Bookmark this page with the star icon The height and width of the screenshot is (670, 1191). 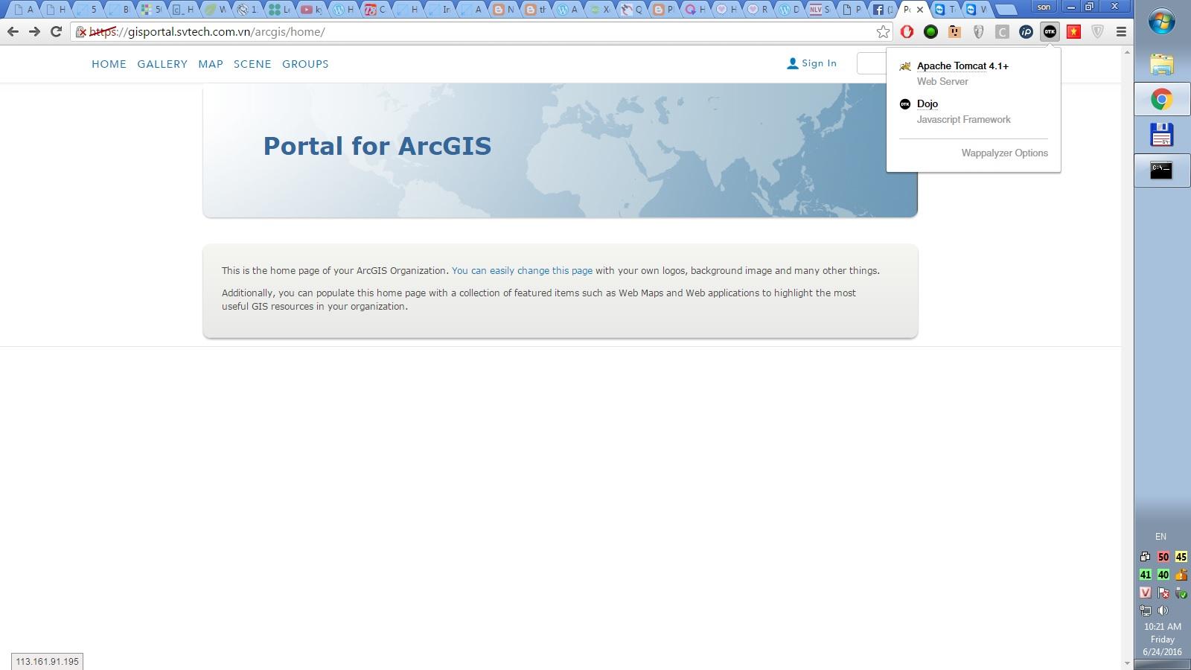(883, 31)
